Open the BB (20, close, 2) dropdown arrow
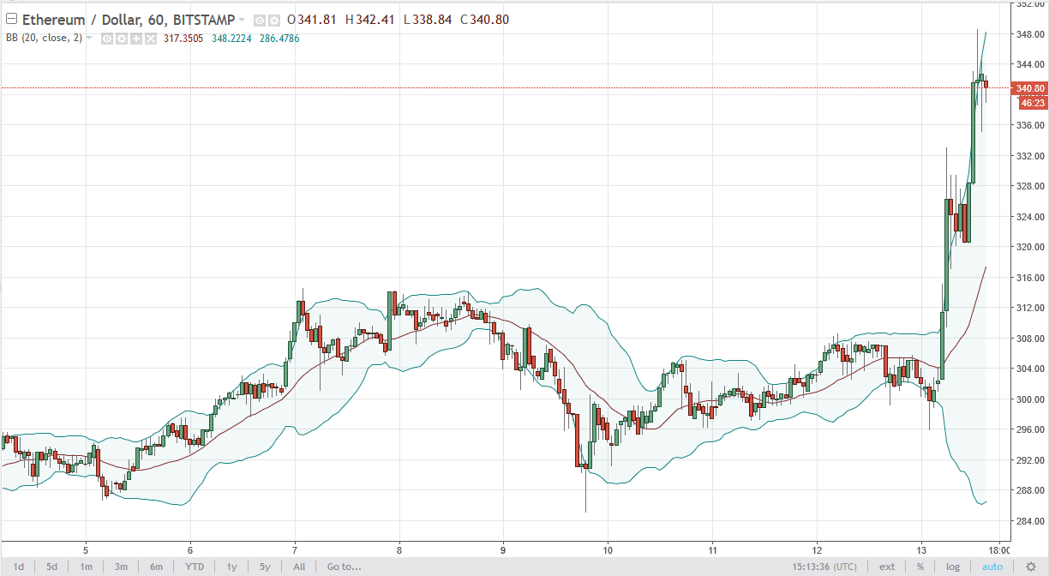The image size is (1049, 576). [90, 39]
